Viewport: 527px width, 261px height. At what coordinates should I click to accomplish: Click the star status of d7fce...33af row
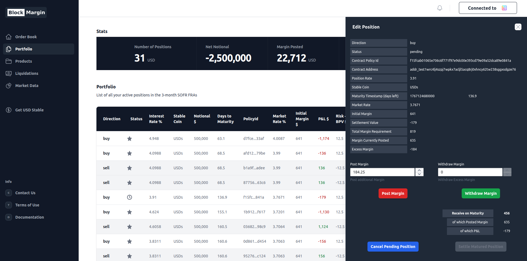point(130,139)
